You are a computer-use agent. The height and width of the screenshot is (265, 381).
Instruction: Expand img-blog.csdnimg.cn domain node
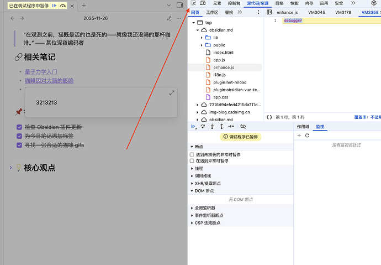click(197, 112)
